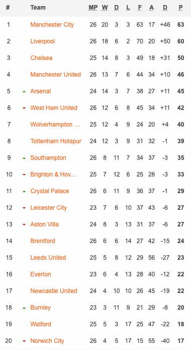Click red down arrow beside Norwich City

coord(24,341)
